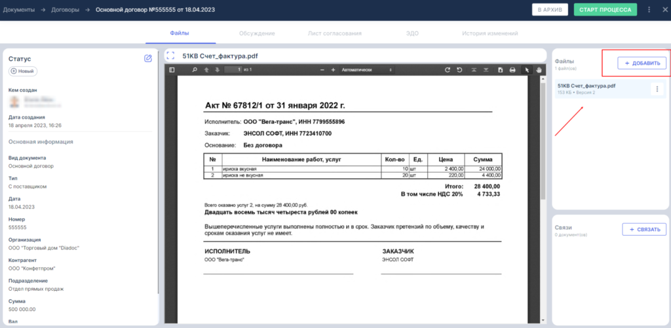Open the Обсуждение tab
Viewport: 671px width, 328px height.
tap(257, 33)
